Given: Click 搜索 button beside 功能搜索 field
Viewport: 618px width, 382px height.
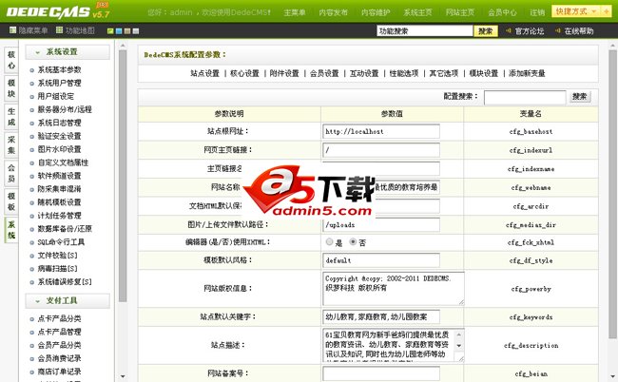Looking at the screenshot, I should 486,30.
